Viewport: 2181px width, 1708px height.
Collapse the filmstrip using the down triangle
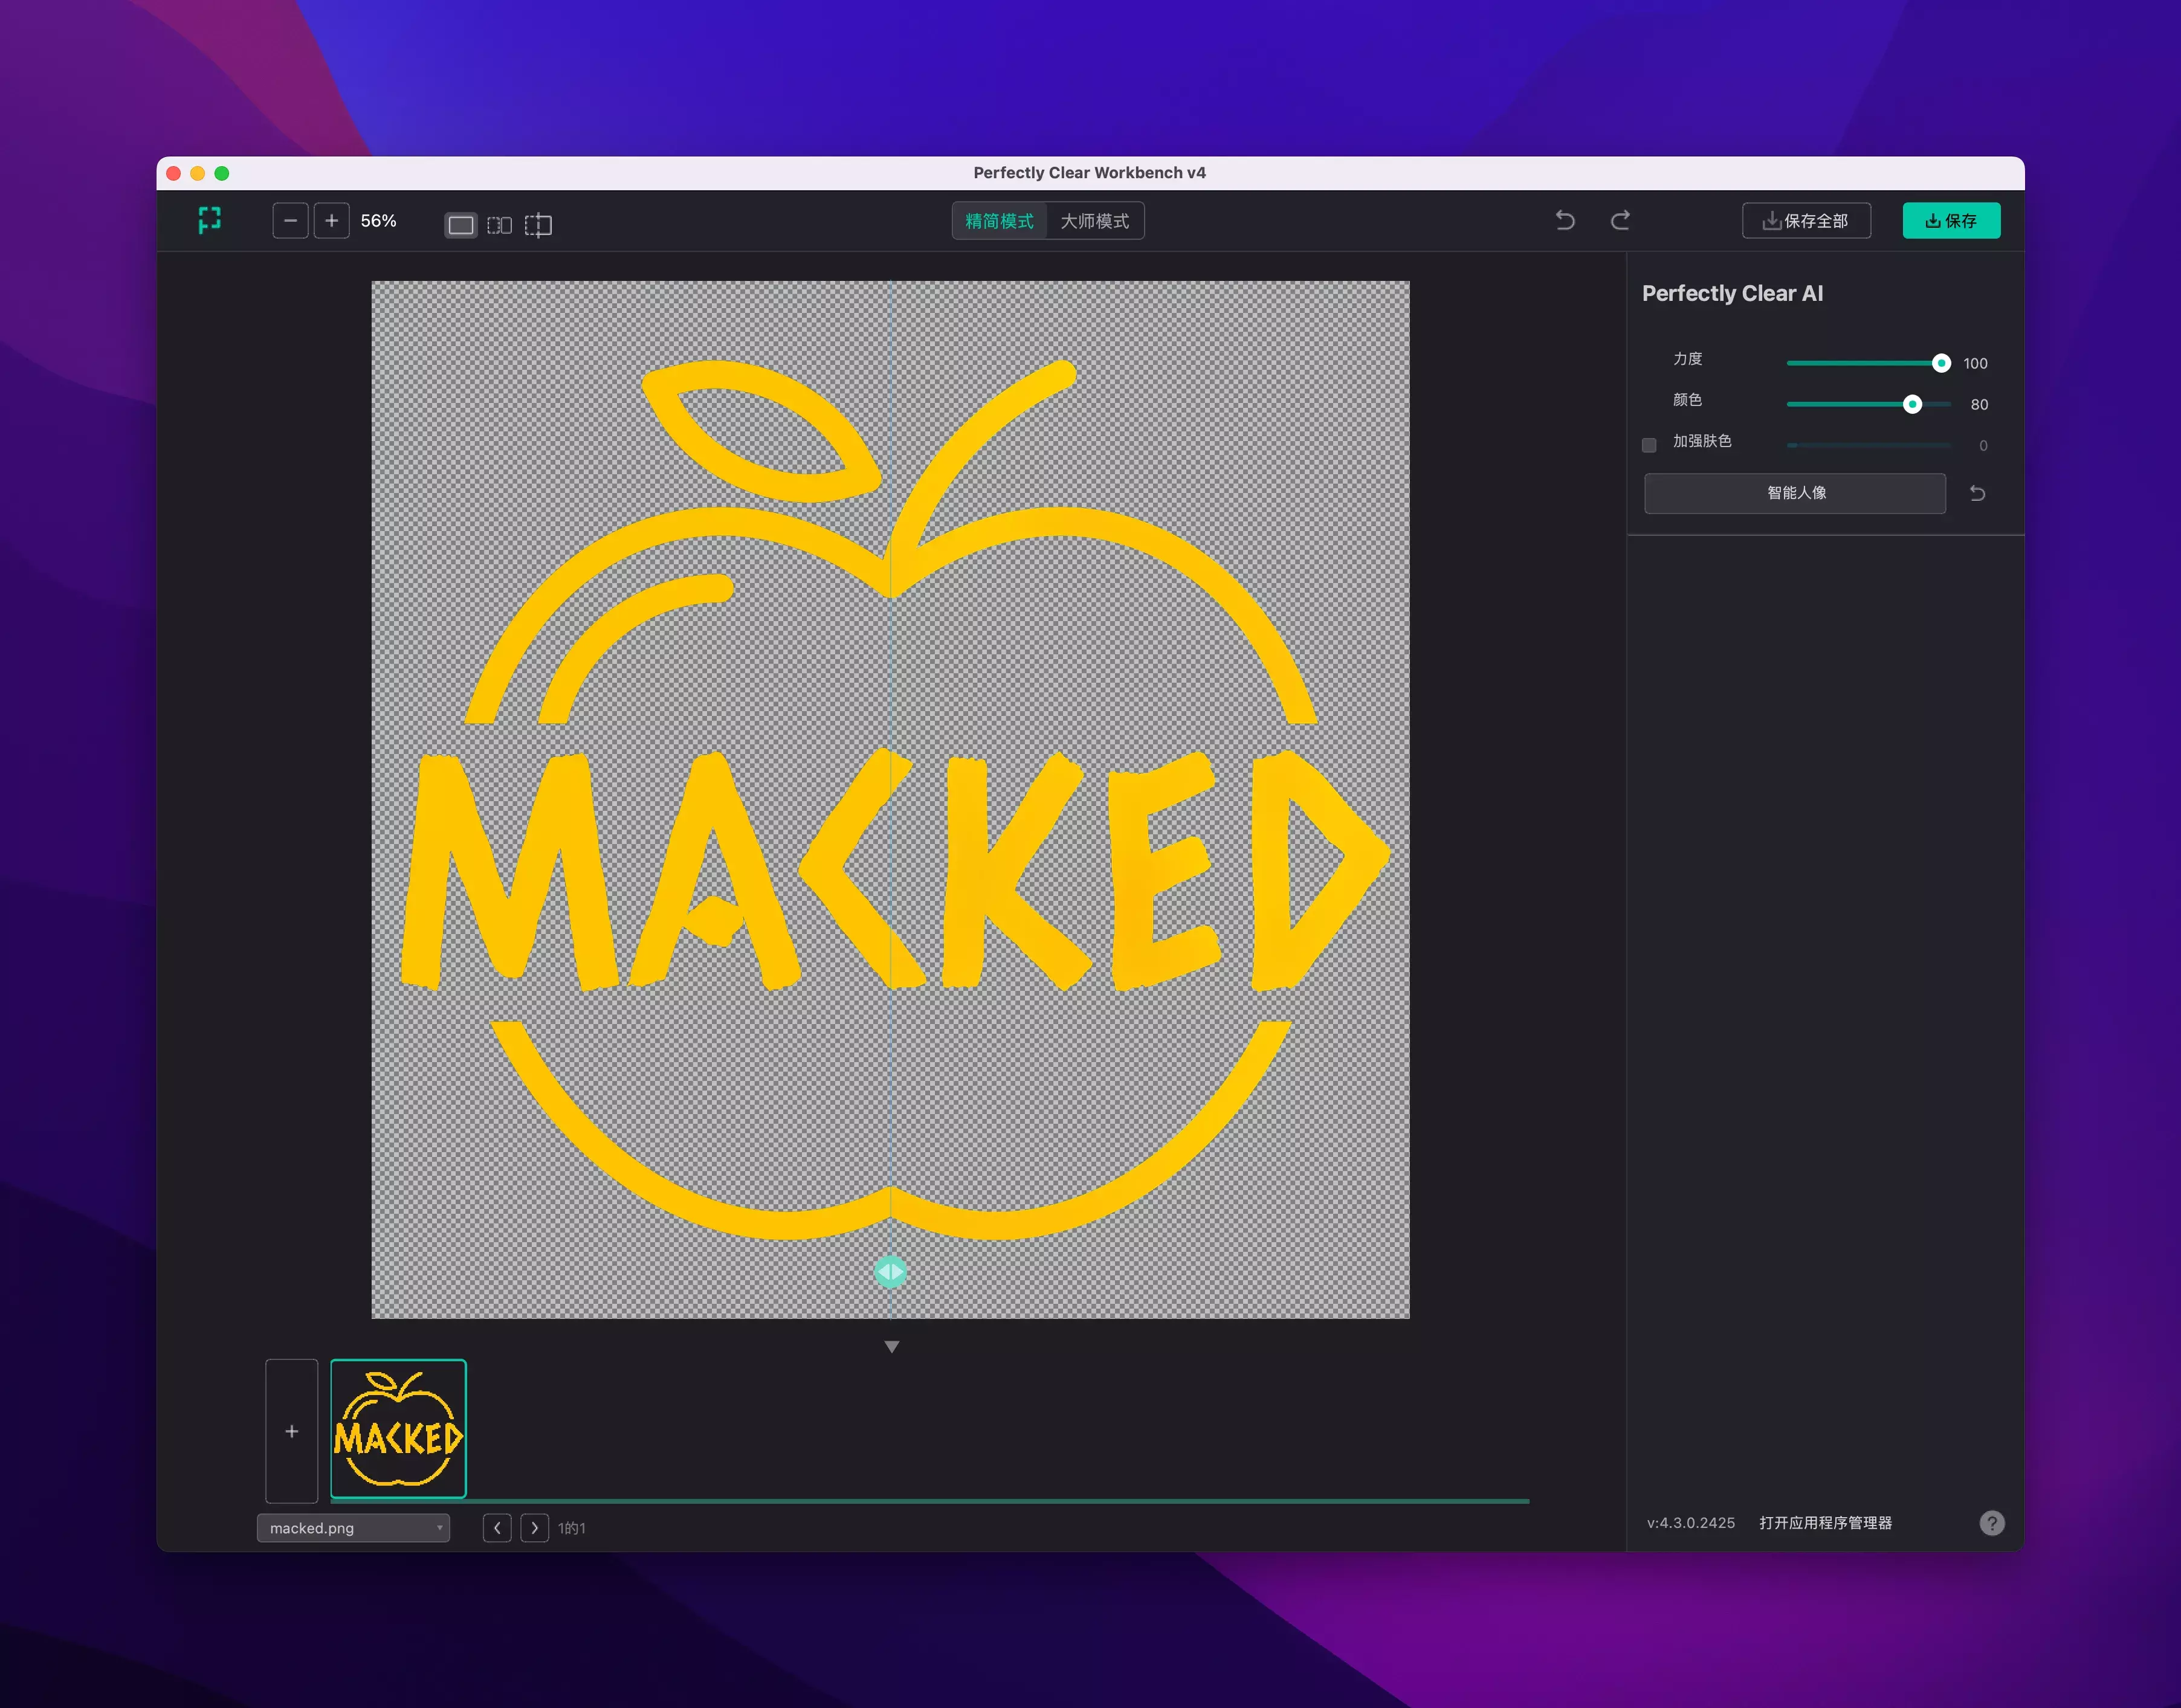(x=891, y=1347)
